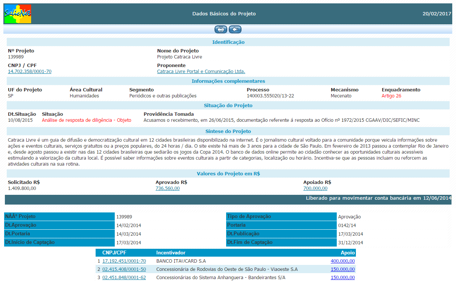Viewport: 456px width, 281px height.
Task: Click Dt.Portaria value 14/03/2014
Action: point(129,234)
